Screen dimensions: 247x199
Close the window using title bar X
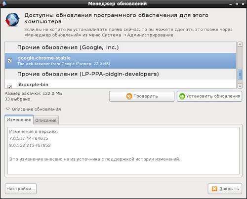point(243,4)
